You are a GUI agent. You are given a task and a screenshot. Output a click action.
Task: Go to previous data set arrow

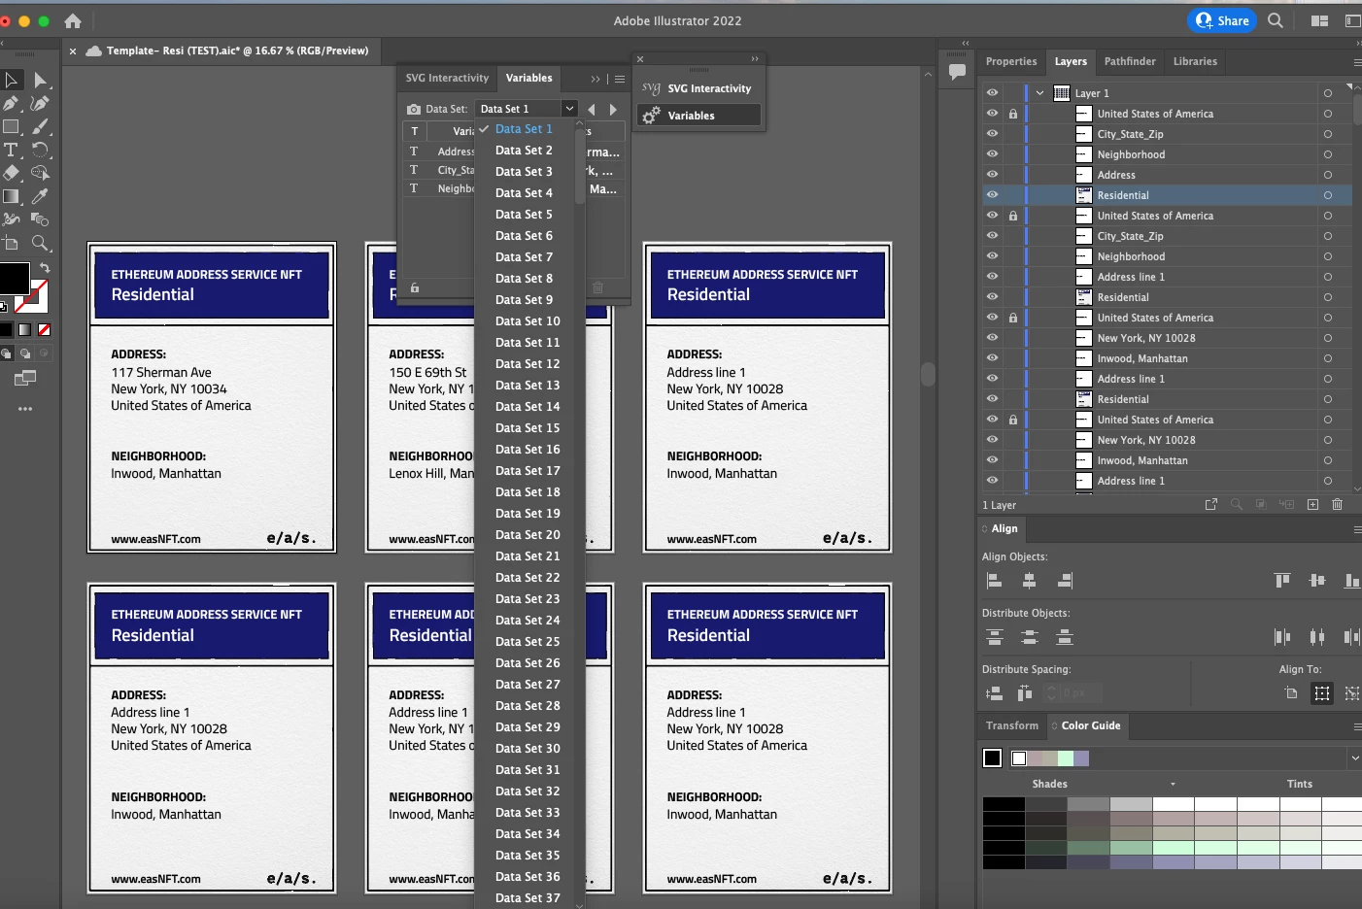(x=592, y=110)
